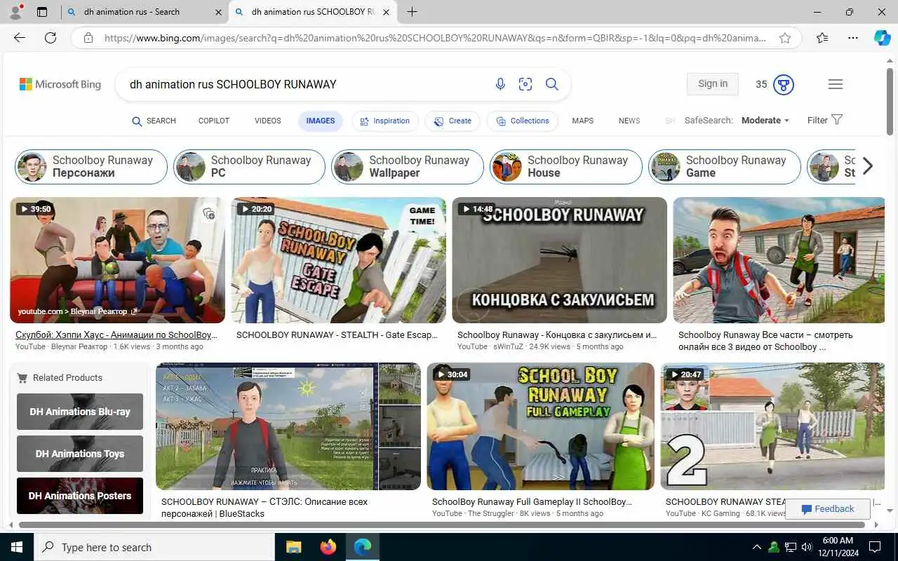Open Microsoft Rewards trophy icon
The height and width of the screenshot is (561, 898).
(x=783, y=84)
